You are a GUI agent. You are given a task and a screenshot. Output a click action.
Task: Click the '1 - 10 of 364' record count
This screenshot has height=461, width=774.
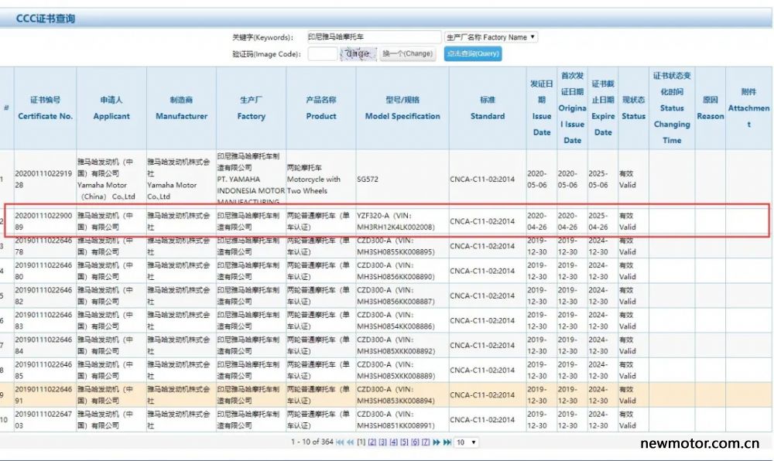tap(312, 442)
